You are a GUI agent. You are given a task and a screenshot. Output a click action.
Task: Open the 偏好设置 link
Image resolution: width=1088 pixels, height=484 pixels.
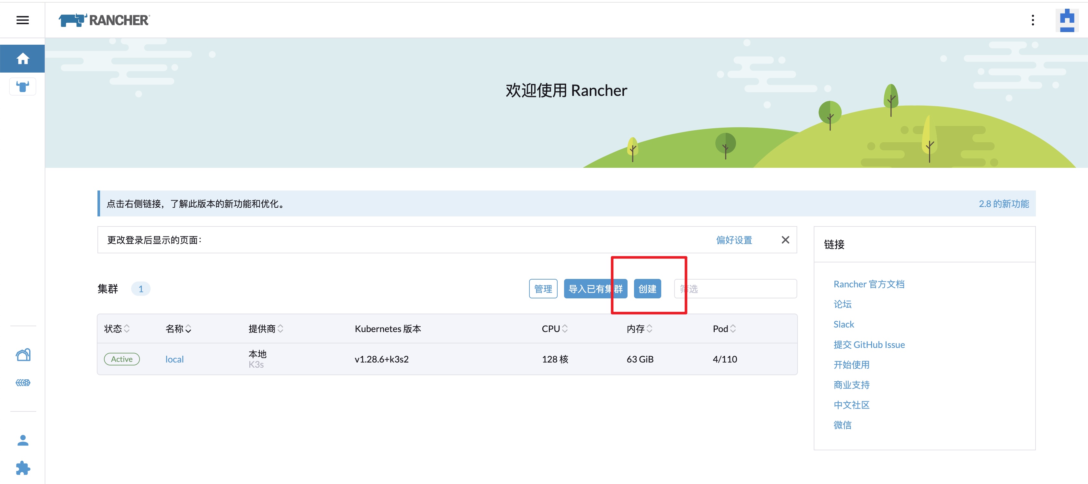[734, 240]
